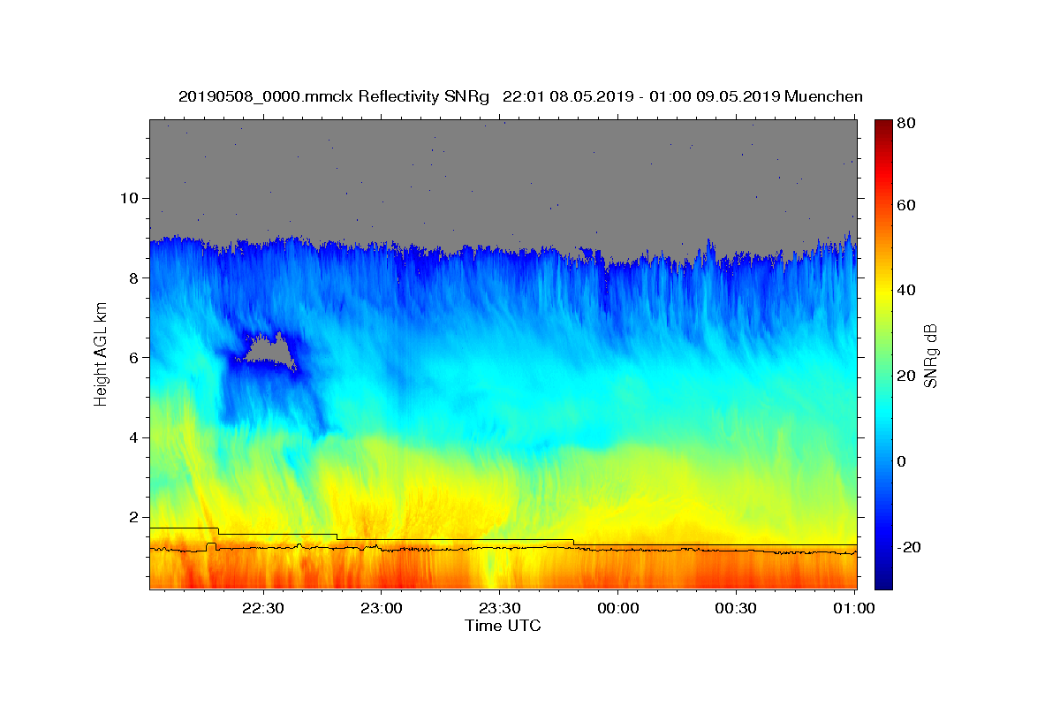
Task: Click the 'Time UTC' axis label
Action: (x=503, y=626)
